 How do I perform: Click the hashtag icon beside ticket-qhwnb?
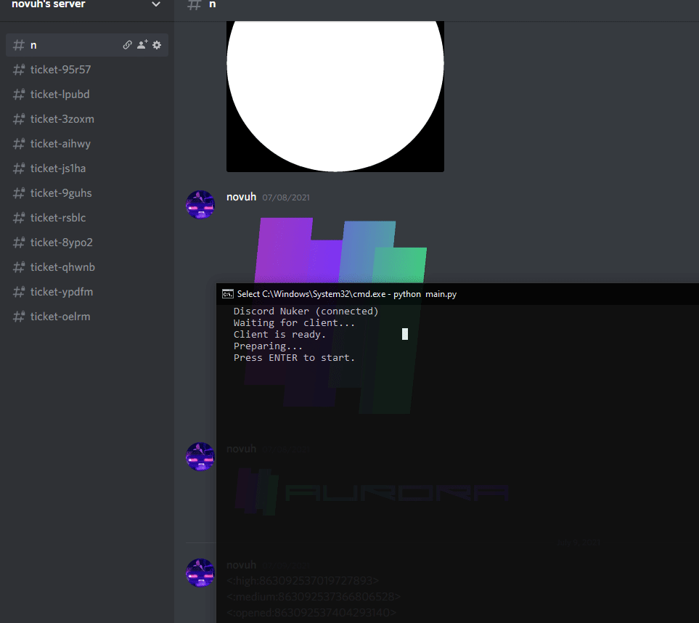18,266
